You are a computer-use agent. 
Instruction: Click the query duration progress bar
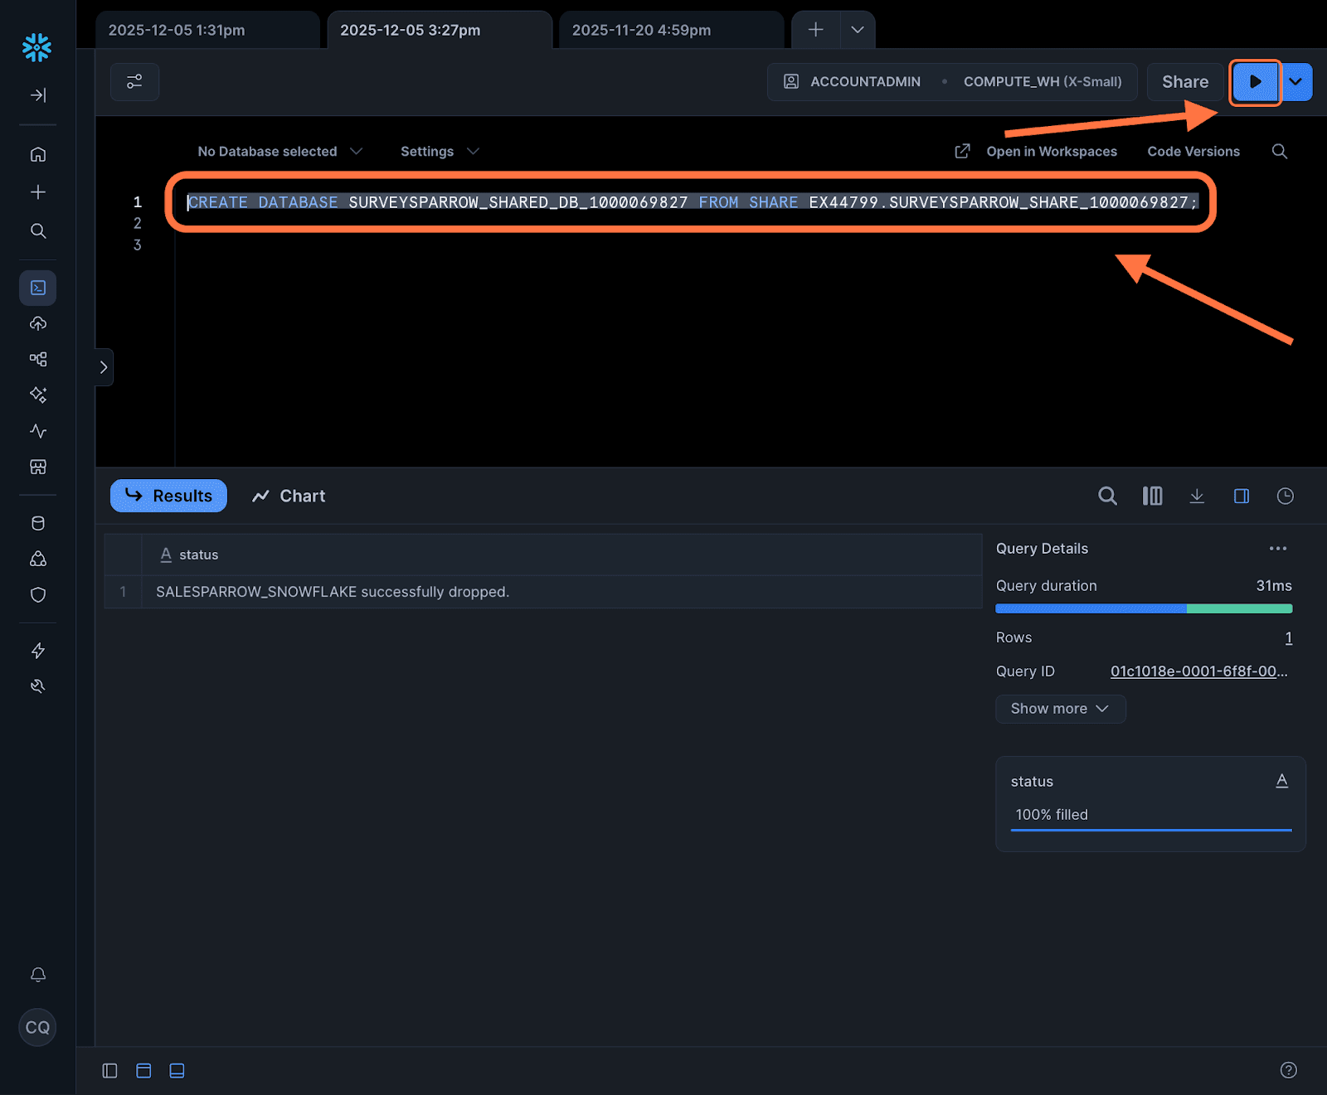point(1143,608)
